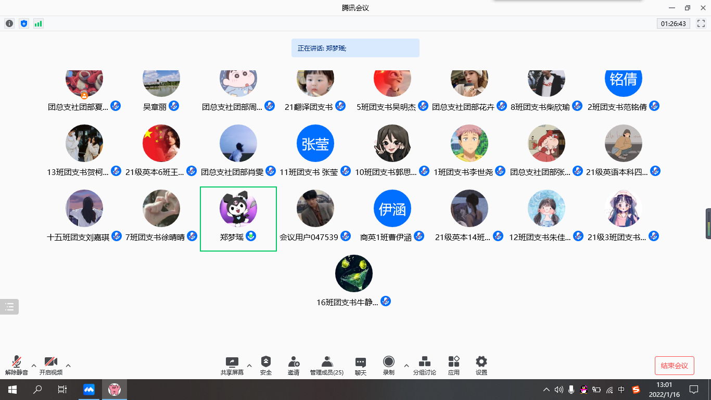This screenshot has width=711, height=400.
Task: Open Windows taskbar search
Action: tap(37, 390)
